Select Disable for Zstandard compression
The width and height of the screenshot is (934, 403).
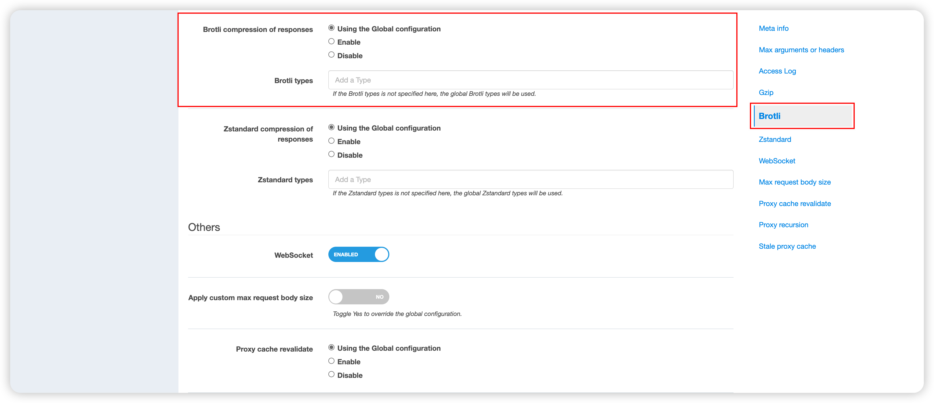pos(331,154)
